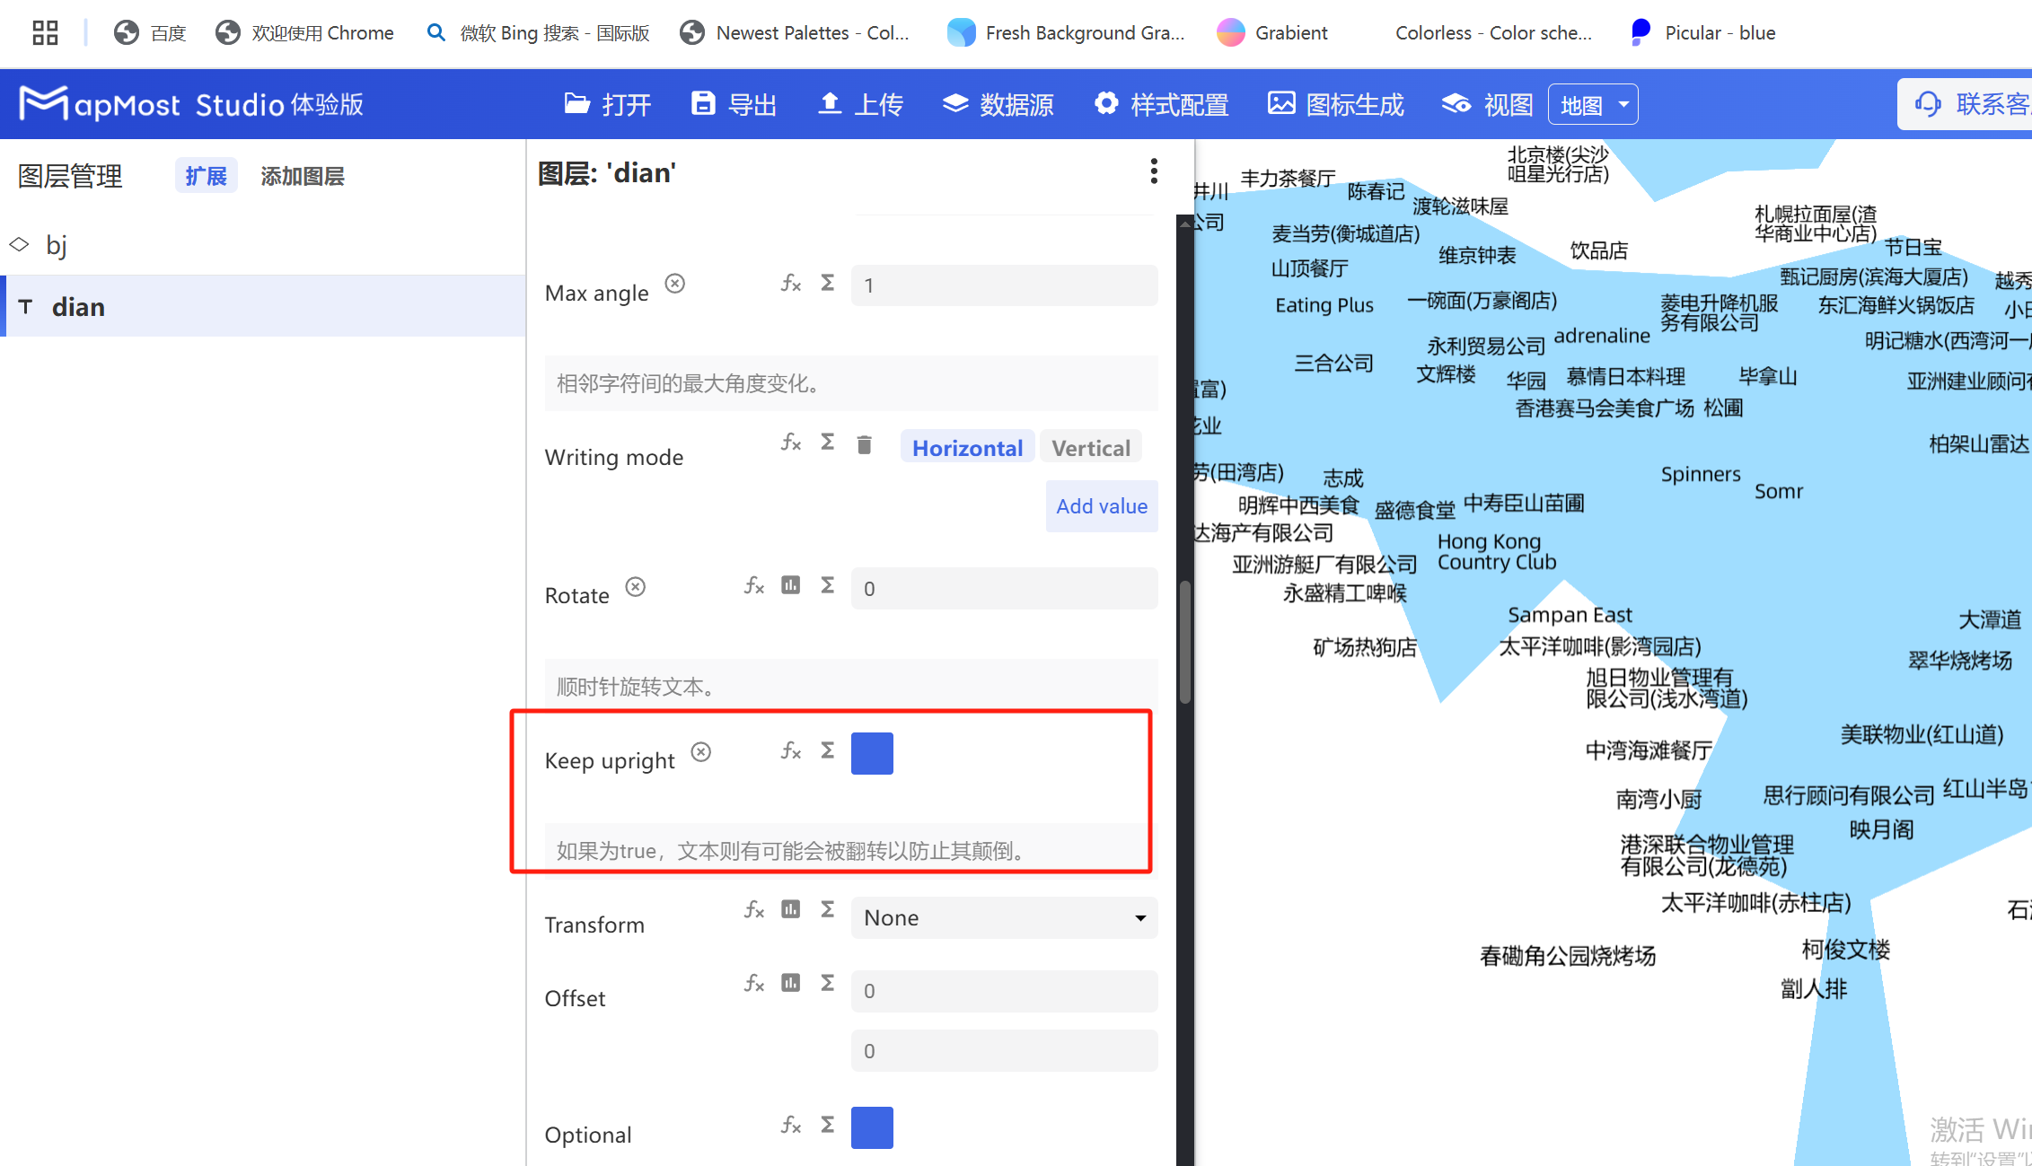Toggle the Optional checkbox at bottom

[x=872, y=1127]
